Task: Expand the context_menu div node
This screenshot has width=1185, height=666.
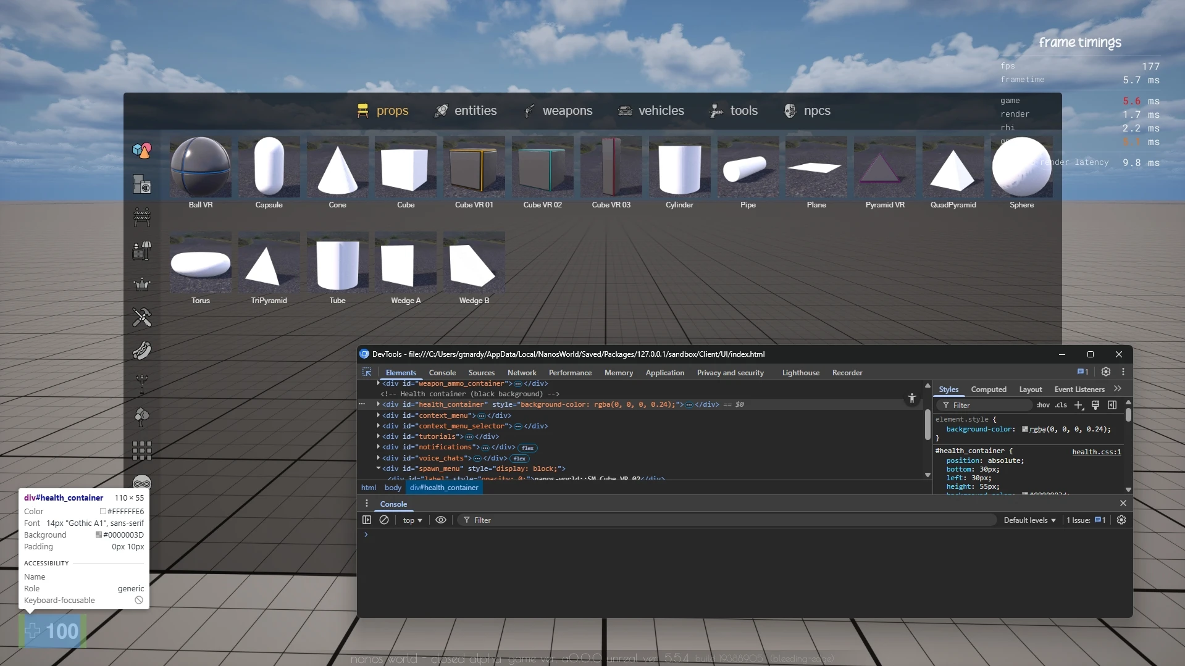Action: pyautogui.click(x=379, y=415)
